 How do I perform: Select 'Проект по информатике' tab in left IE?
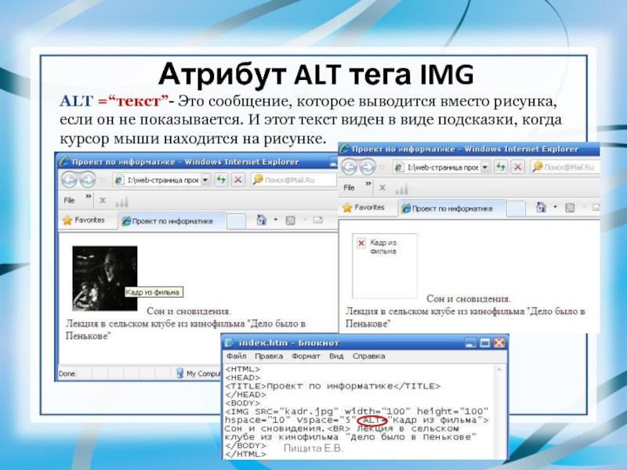pos(172,221)
